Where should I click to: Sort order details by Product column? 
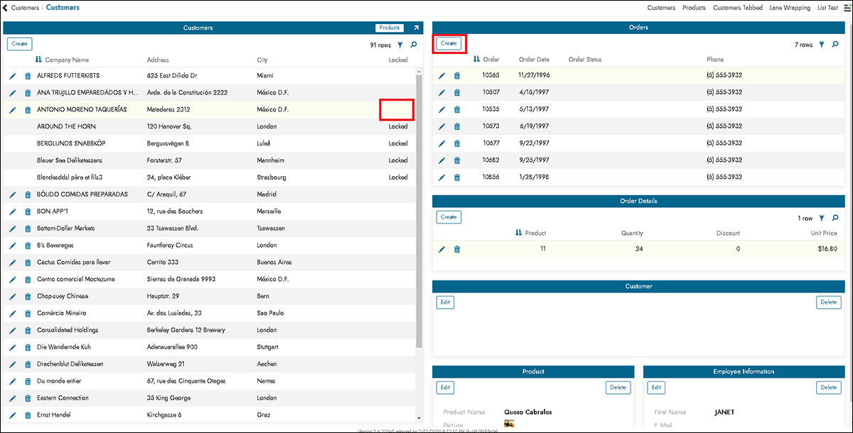click(x=535, y=233)
